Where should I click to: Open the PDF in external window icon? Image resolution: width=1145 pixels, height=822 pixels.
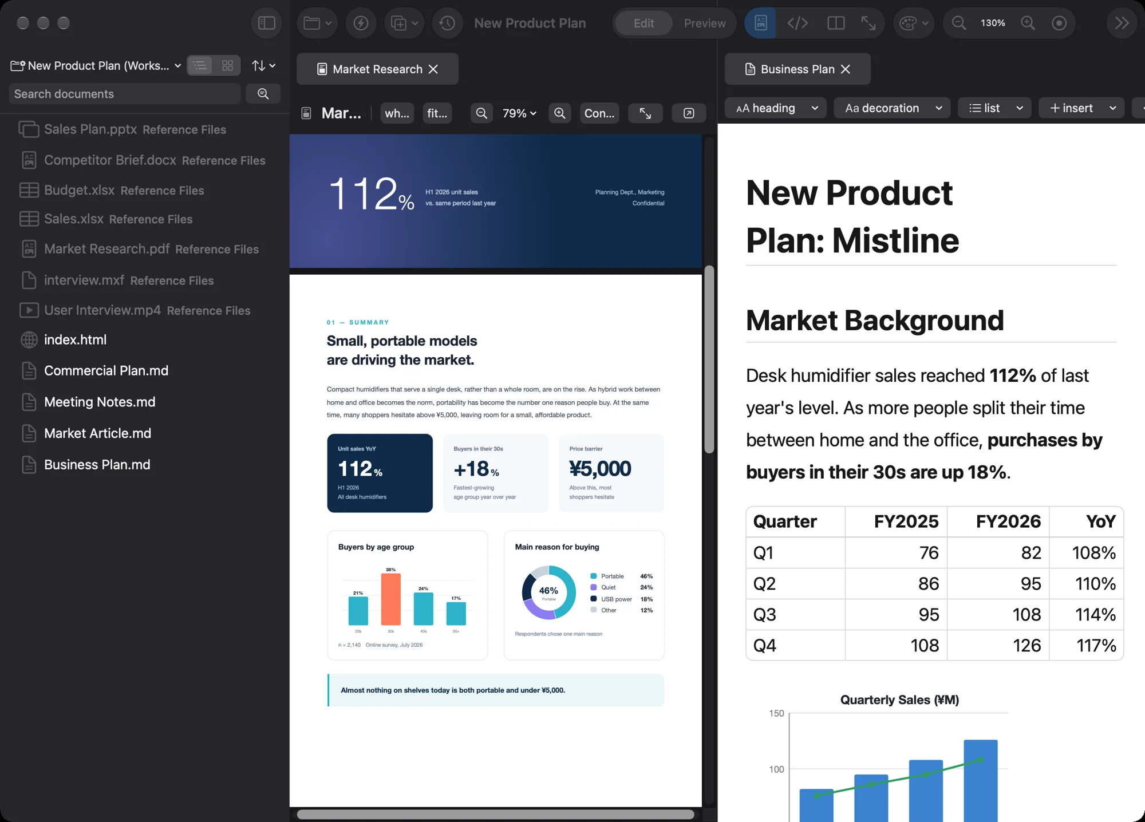689,113
